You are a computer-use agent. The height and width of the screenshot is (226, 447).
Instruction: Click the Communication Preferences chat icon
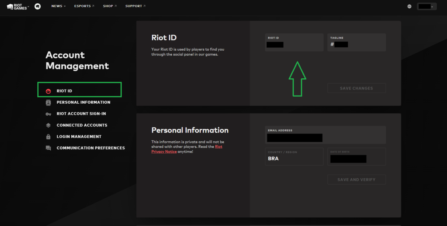[48, 148]
